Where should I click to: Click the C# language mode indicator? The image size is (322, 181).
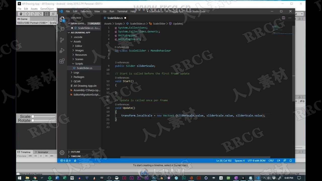pos(278,161)
